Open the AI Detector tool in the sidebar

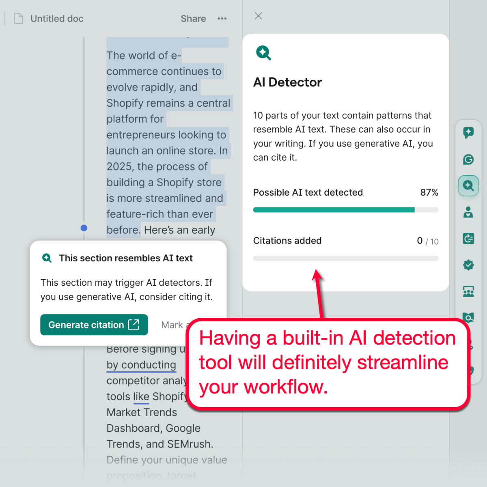(468, 186)
